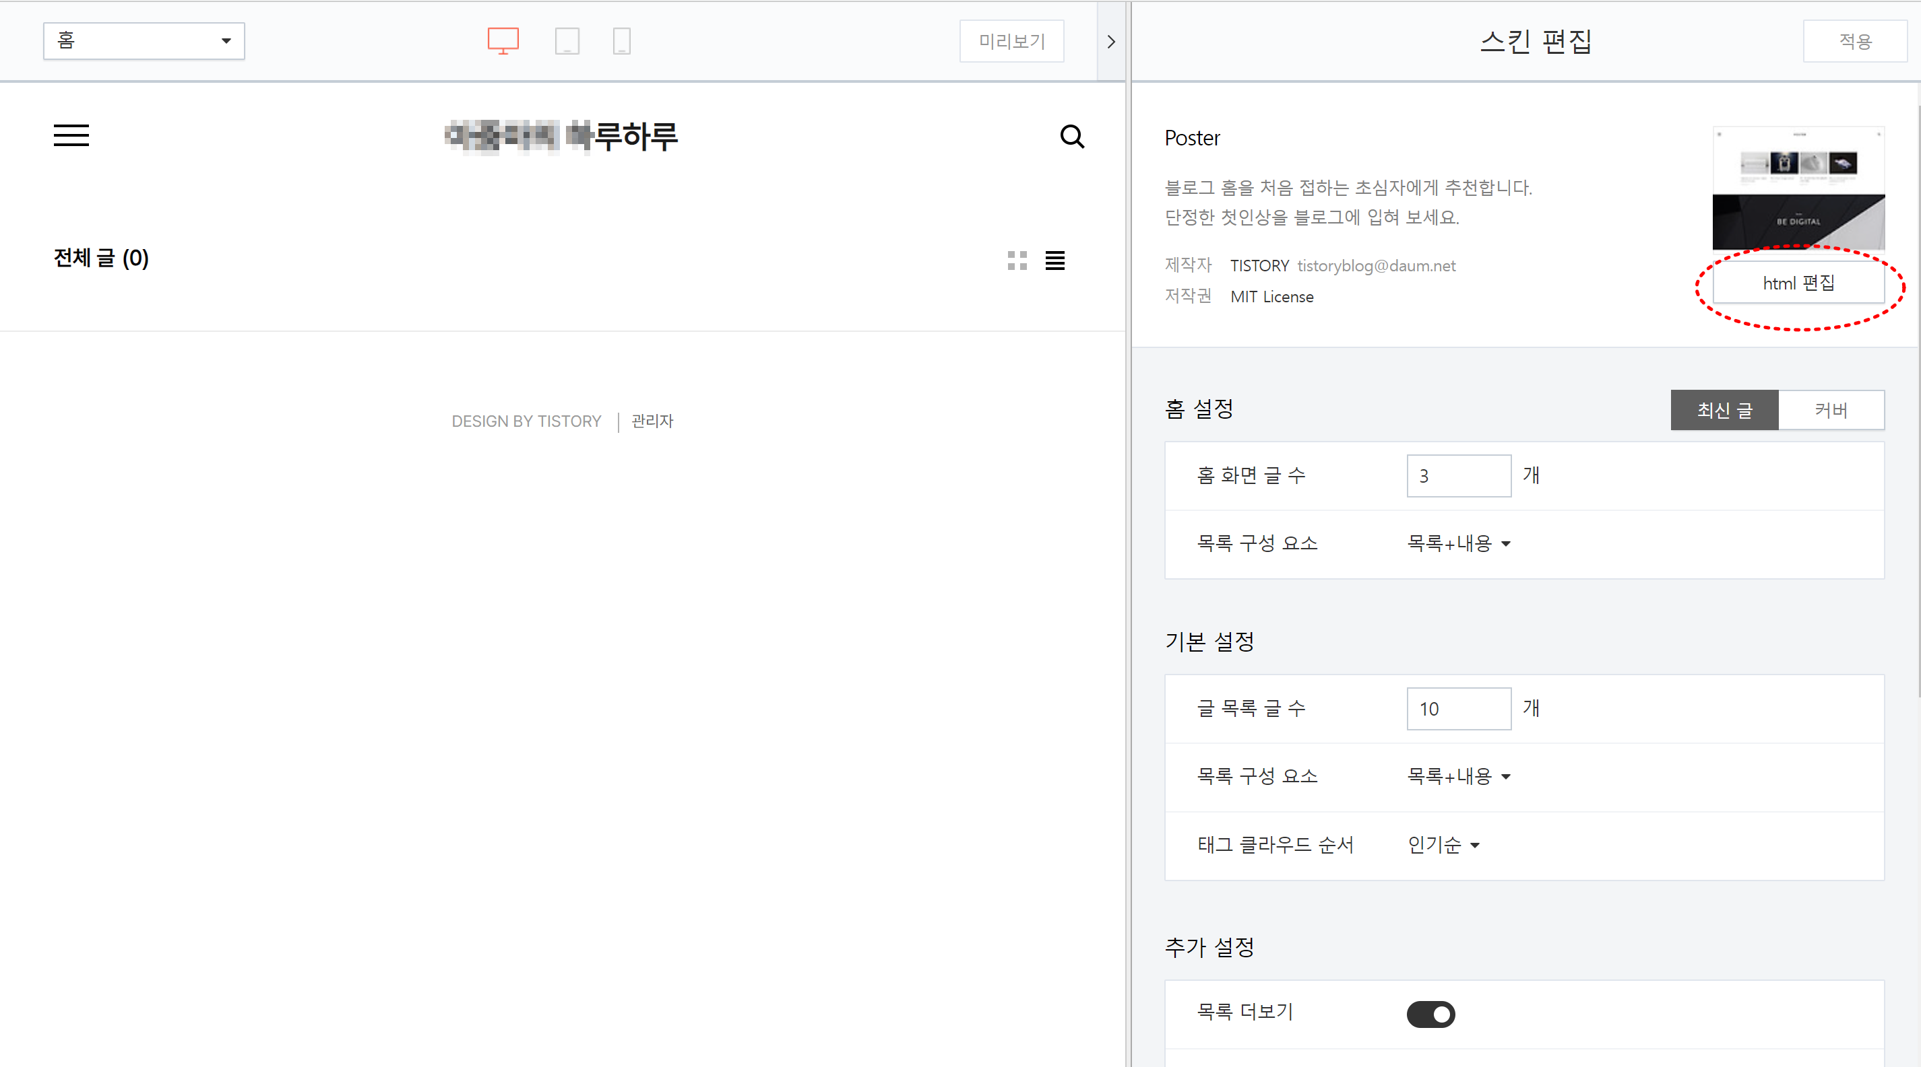Image resolution: width=1921 pixels, height=1067 pixels.
Task: Open the 태그 클라우드 순서 인기순 dropdown
Action: click(1443, 845)
